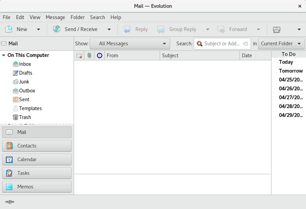Select Tomorrow in the To Do pane
The image size is (306, 209).
coord(291,71)
